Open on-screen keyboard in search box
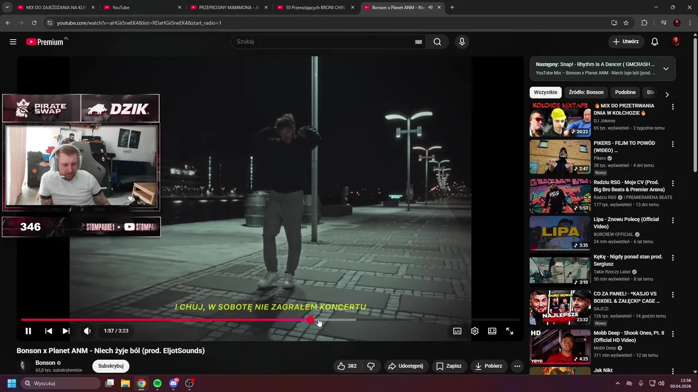Screen dimensions: 698x392 pos(418,42)
